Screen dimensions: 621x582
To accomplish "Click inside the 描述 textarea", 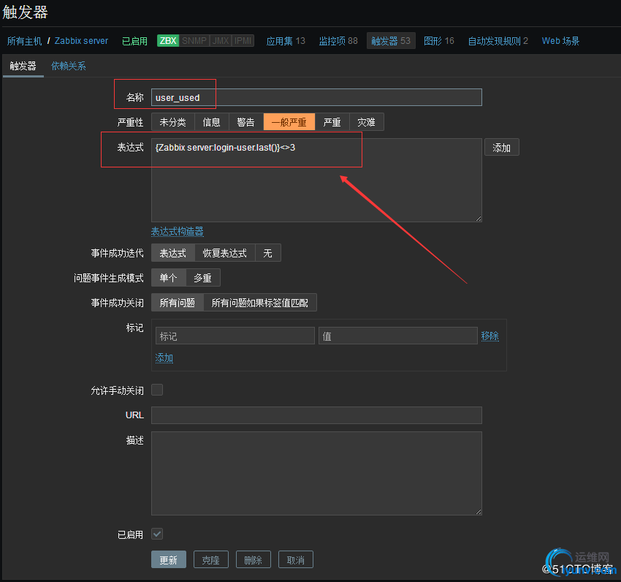I will point(316,473).
